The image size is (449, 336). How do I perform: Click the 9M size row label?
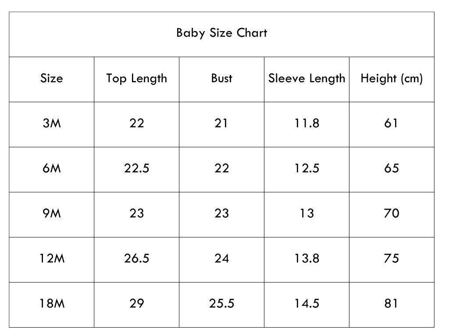coord(52,213)
